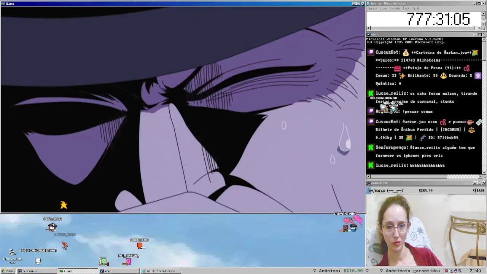Image resolution: width=487 pixels, height=274 pixels.
Task: Click the chat window horizontal scrollbar thumb
Action: click(x=409, y=177)
